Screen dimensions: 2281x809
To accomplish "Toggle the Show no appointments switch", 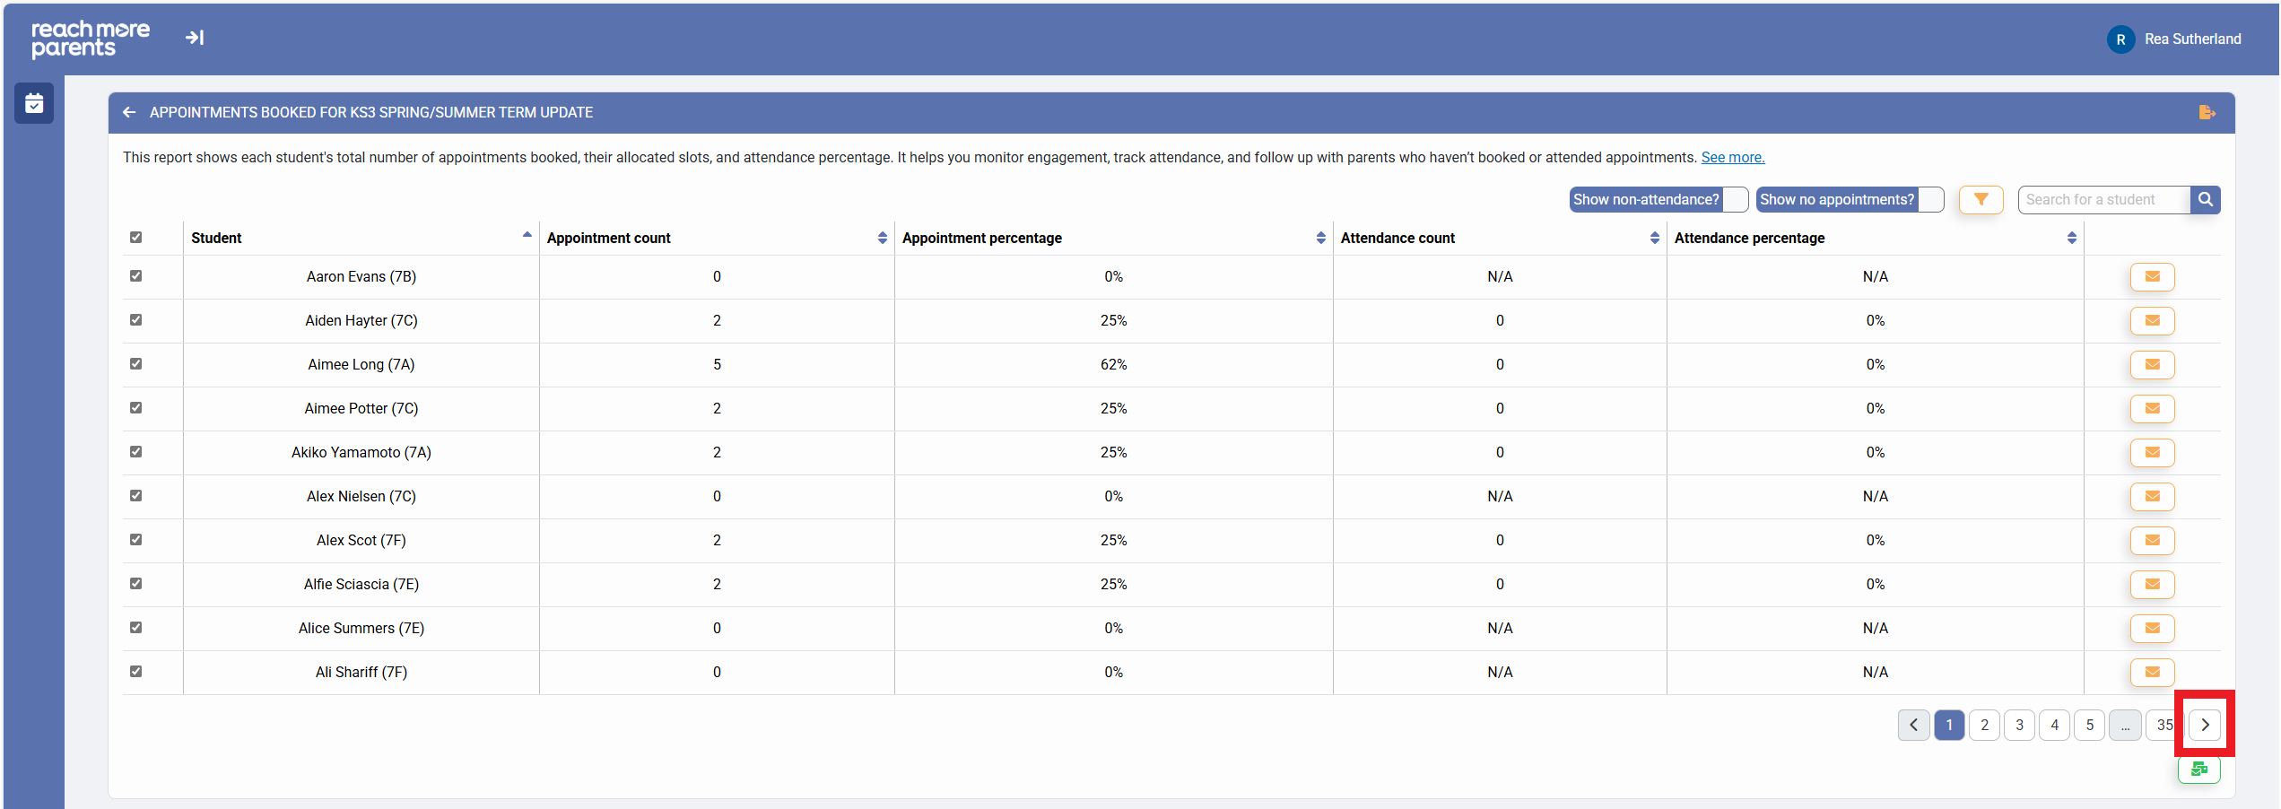I will pyautogui.click(x=1930, y=199).
